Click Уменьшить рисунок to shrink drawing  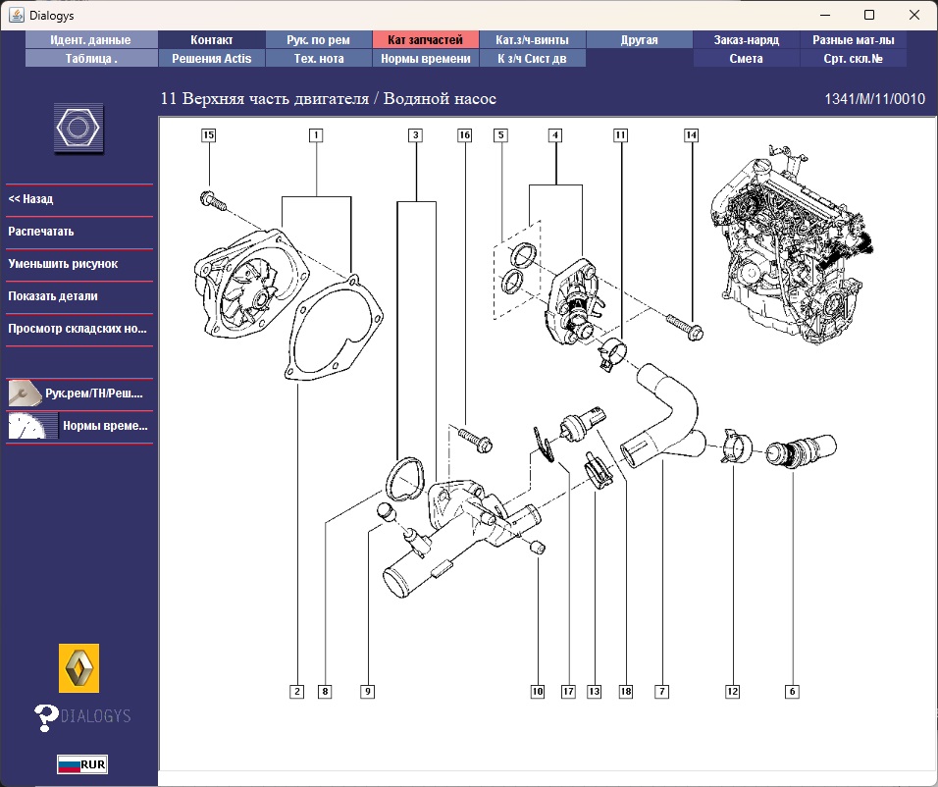63,264
